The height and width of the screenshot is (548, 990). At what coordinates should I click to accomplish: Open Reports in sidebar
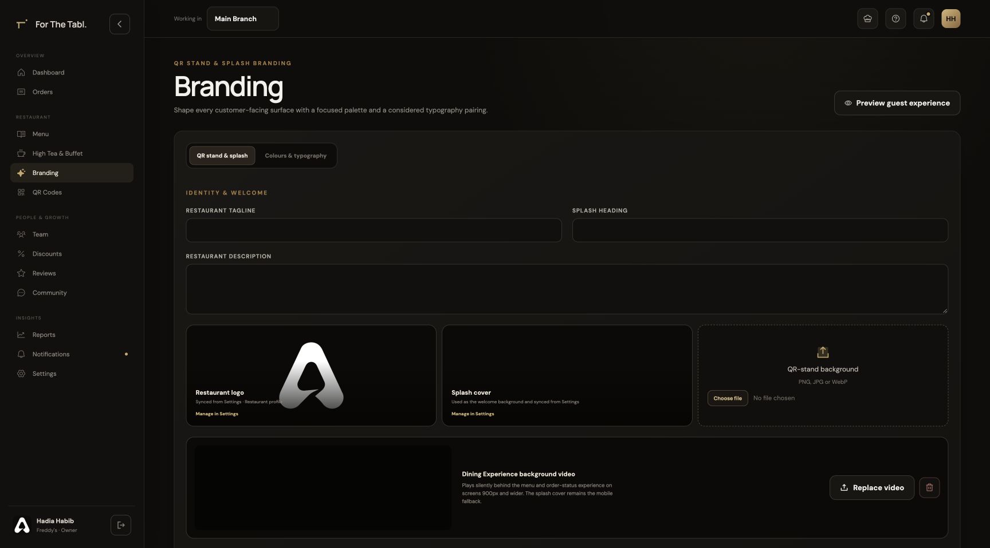(72, 335)
